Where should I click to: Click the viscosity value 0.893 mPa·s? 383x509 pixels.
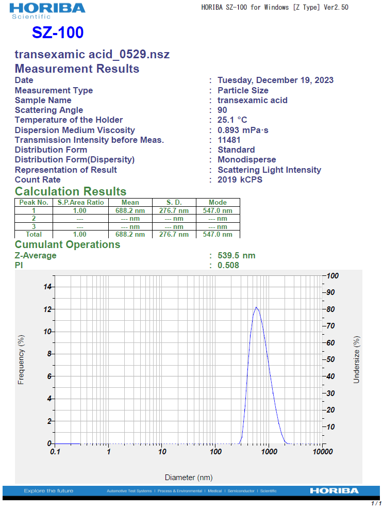coord(243,130)
